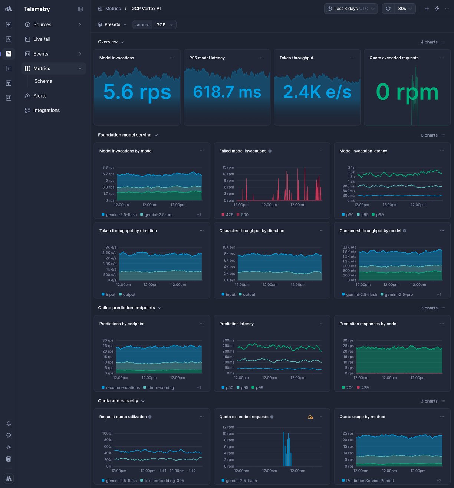This screenshot has width=454, height=488.
Task: Toggle gemini-2.5-flash series in Model invocations by model
Action: coord(119,215)
